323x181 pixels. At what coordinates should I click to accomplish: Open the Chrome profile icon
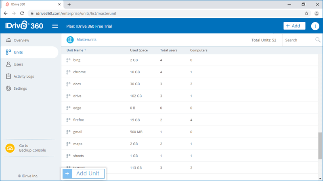[317, 13]
